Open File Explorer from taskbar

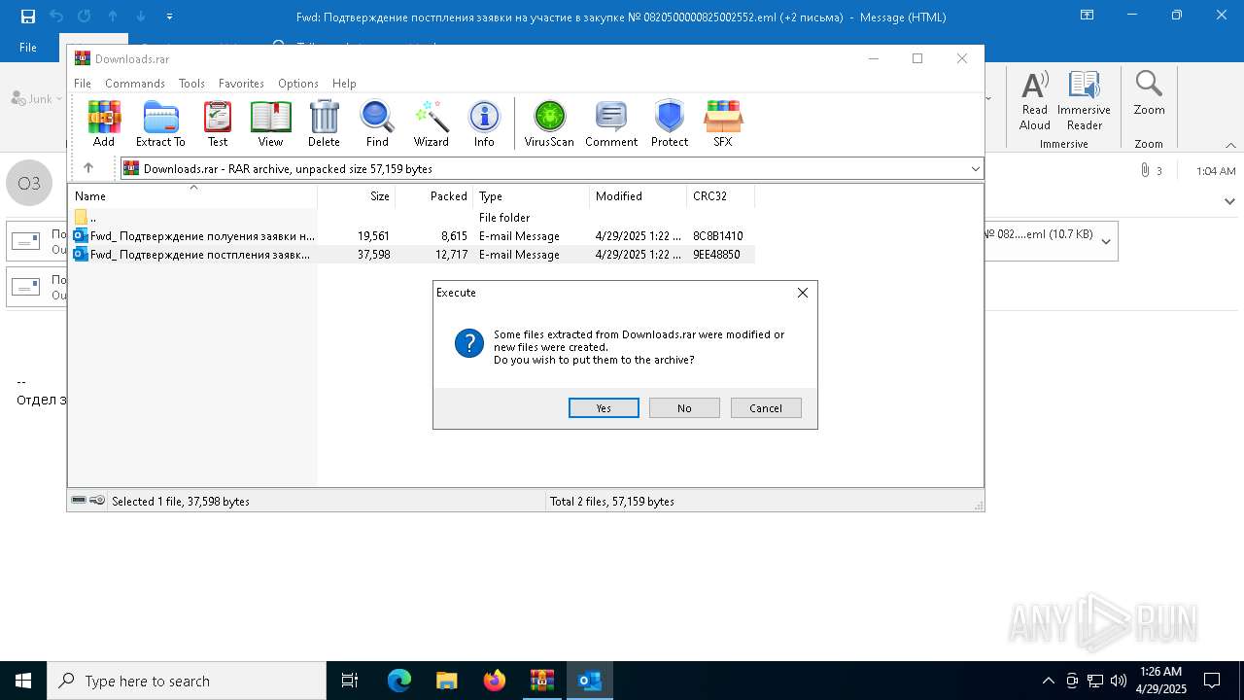tap(446, 681)
